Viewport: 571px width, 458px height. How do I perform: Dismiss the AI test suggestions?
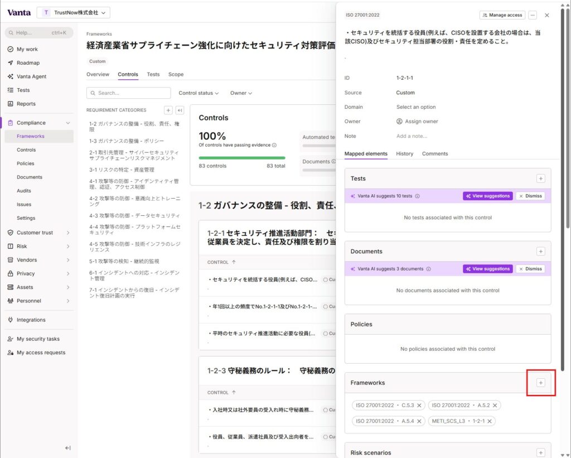(x=530, y=196)
